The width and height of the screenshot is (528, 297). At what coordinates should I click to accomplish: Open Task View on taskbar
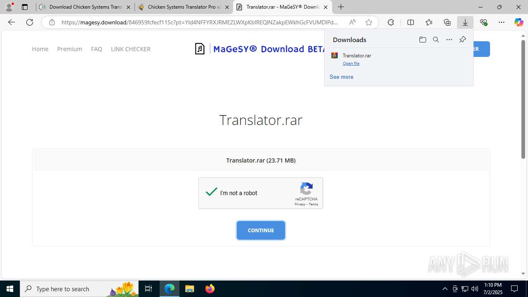[148, 289]
